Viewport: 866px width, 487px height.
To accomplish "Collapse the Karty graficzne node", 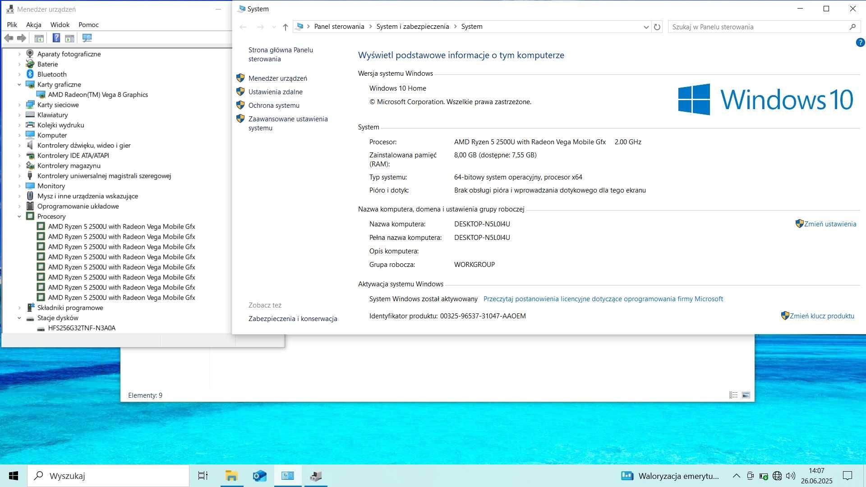I will click(19, 84).
